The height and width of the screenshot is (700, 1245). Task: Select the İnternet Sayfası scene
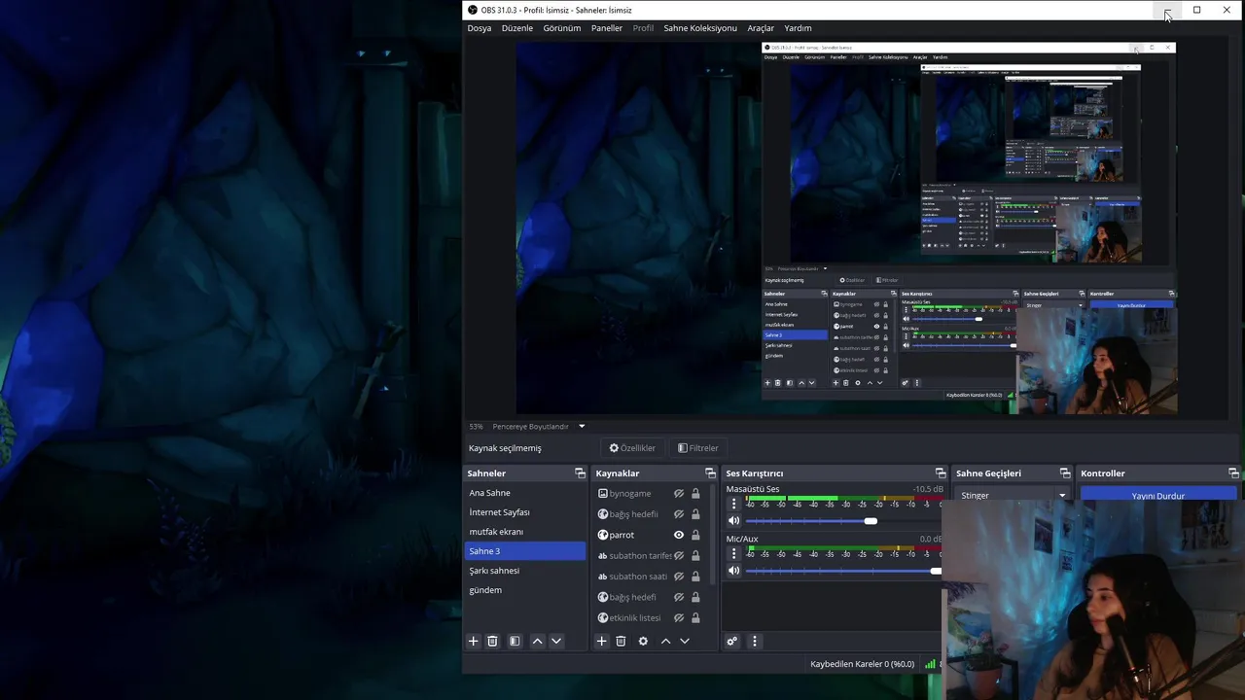click(x=524, y=512)
